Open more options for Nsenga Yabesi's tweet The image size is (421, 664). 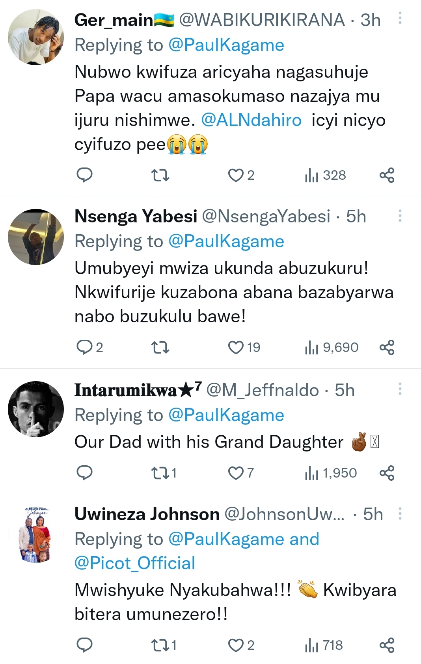point(400,216)
